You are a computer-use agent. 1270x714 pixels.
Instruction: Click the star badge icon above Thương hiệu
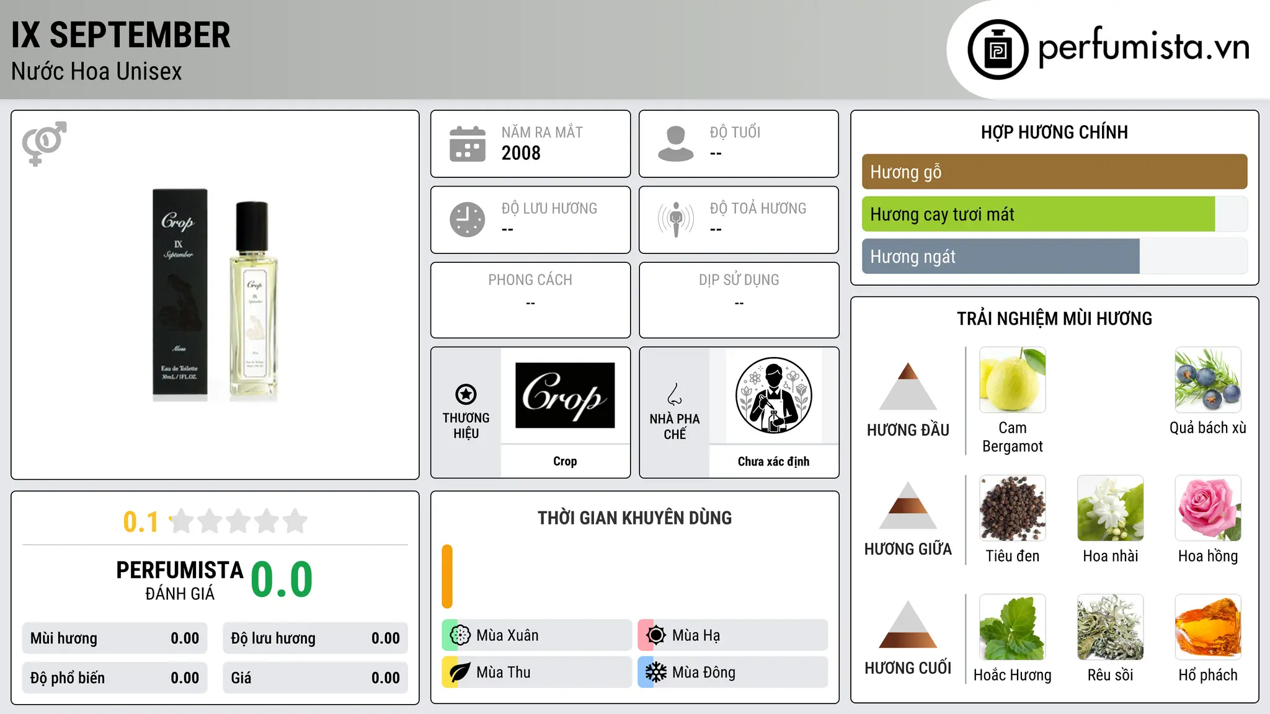[466, 394]
